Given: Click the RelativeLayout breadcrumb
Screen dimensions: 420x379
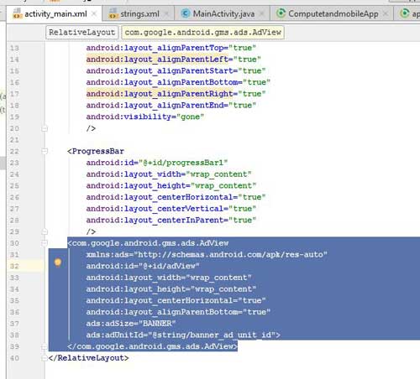Looking at the screenshot, I should click(81, 32).
